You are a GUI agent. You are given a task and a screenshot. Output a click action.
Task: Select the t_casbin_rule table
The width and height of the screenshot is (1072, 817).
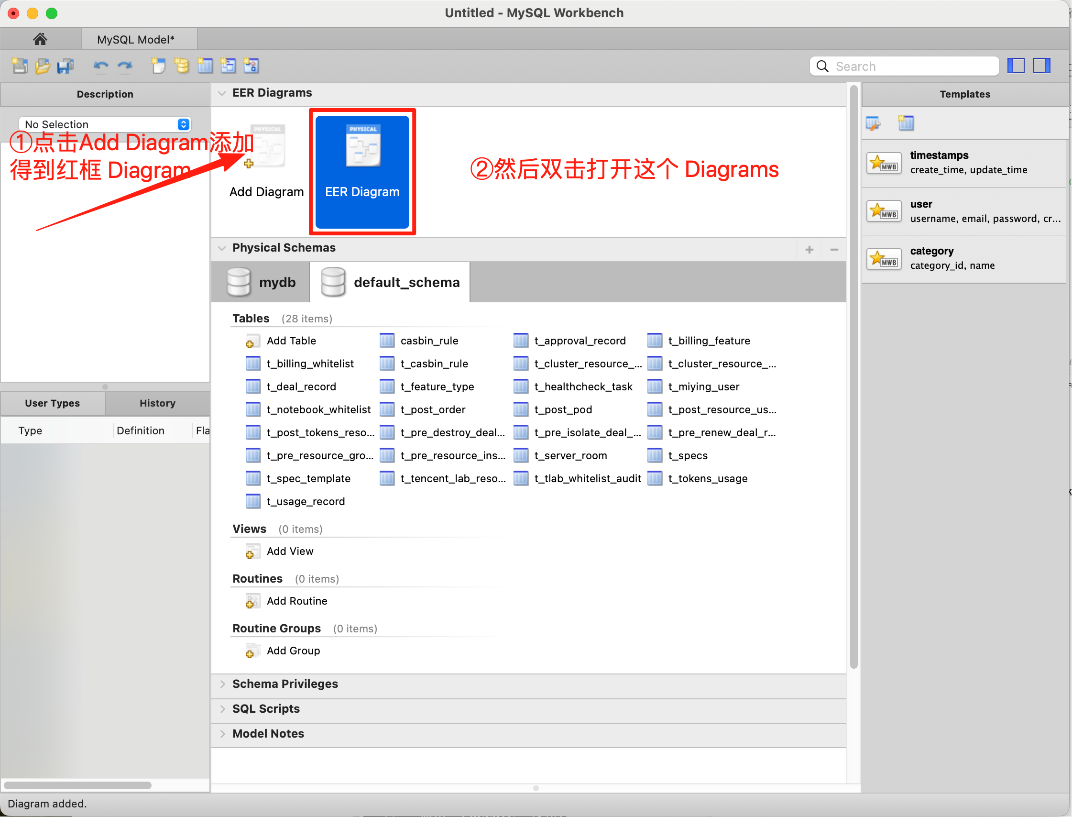(x=424, y=364)
